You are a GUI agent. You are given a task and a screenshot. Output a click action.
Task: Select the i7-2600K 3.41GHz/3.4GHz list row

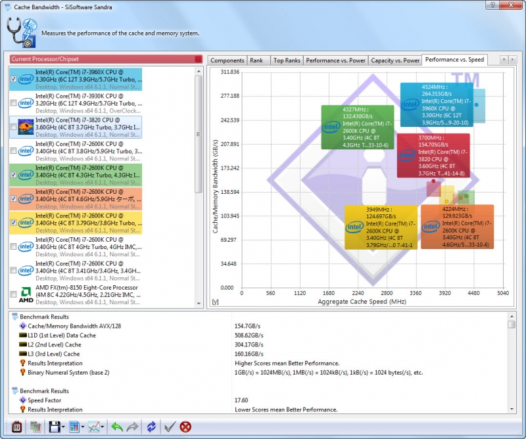point(76,271)
